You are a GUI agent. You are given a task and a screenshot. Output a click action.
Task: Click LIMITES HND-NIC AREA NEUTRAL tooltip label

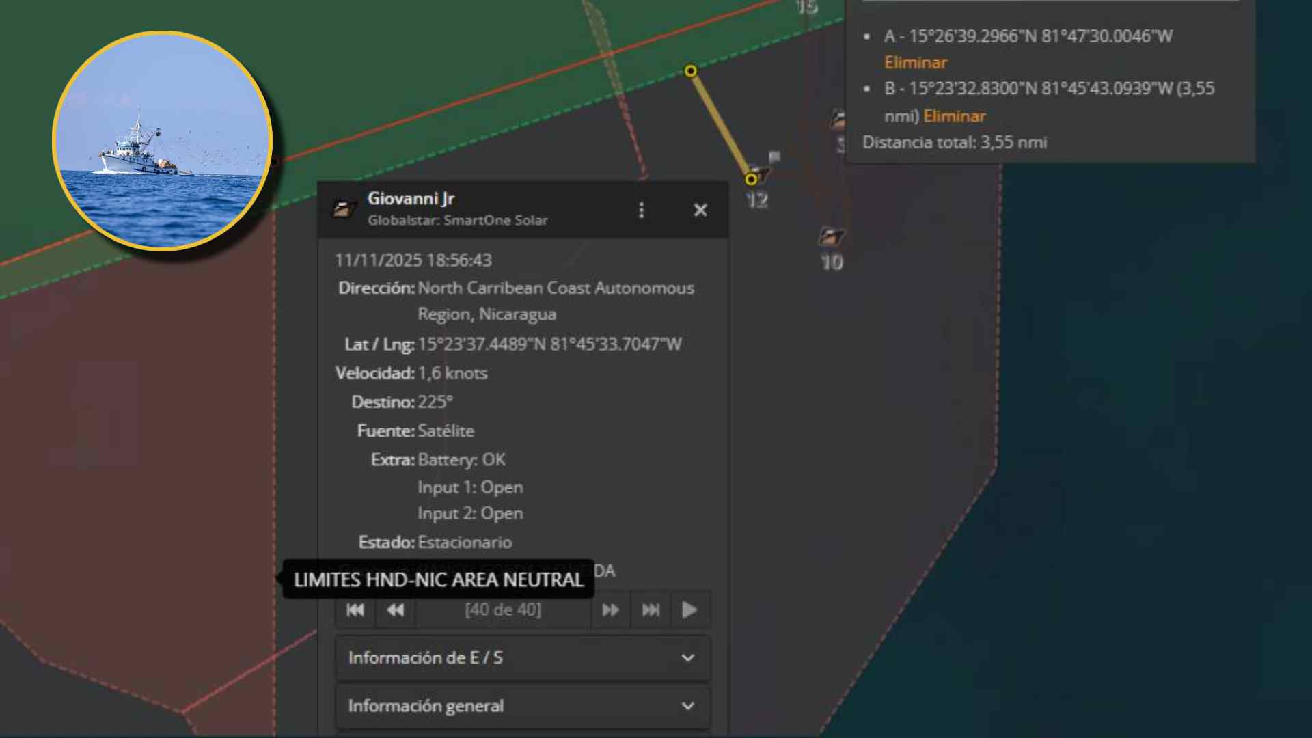(438, 579)
